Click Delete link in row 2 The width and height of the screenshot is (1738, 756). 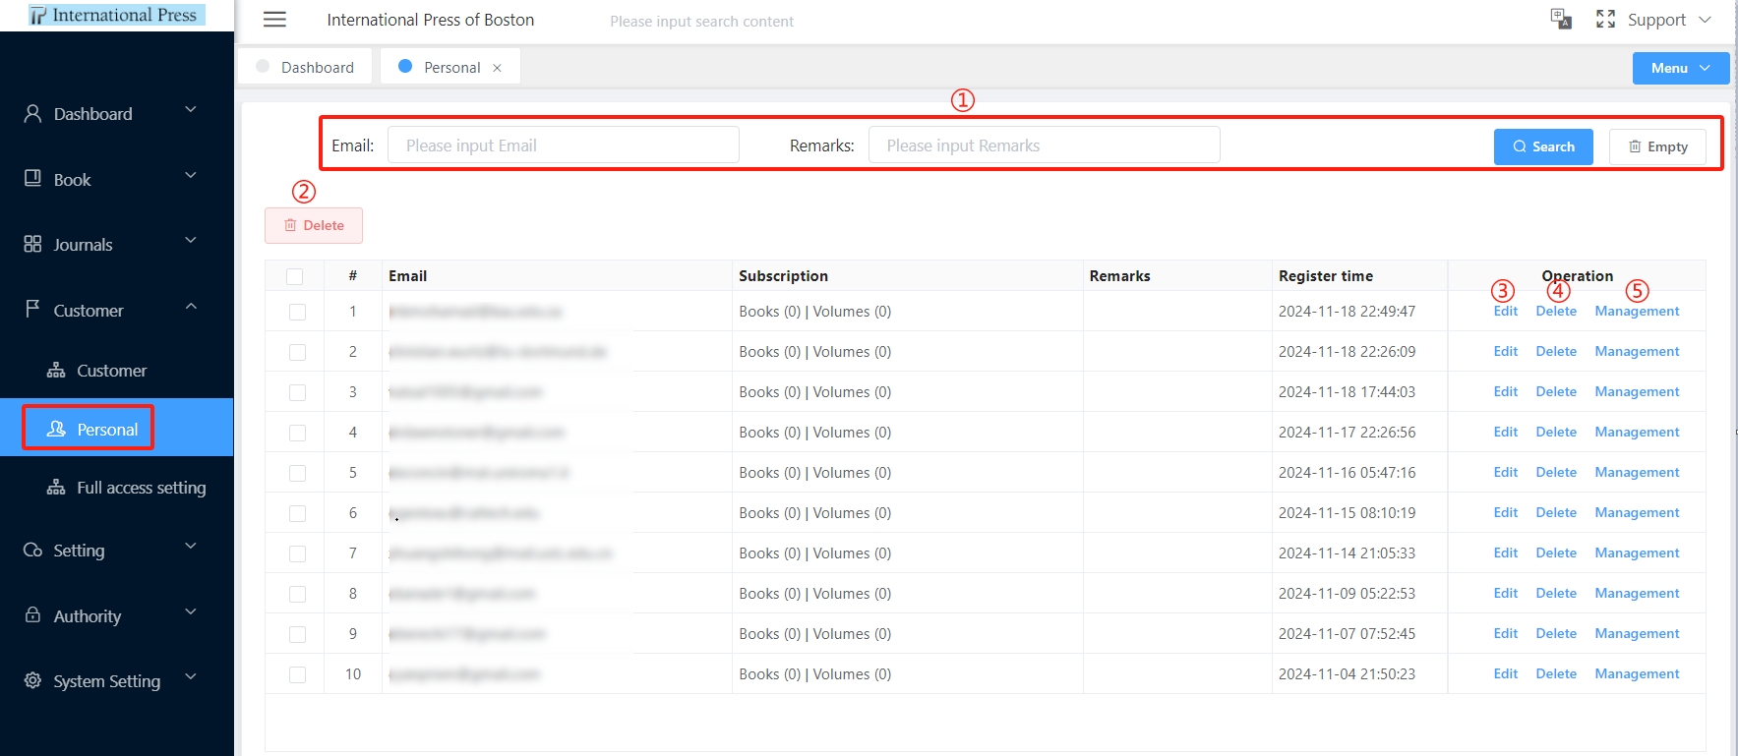pyautogui.click(x=1556, y=352)
